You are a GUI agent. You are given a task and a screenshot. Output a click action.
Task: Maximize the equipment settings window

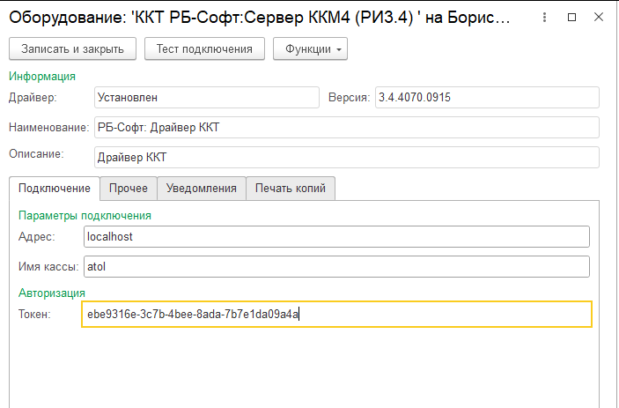(571, 17)
